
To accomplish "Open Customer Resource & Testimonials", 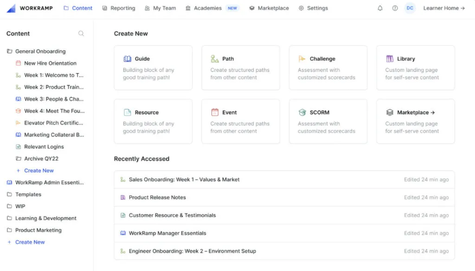I will pyautogui.click(x=284, y=215).
